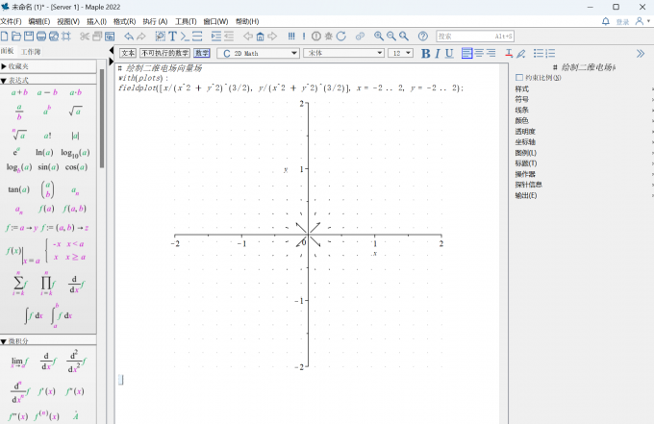This screenshot has width=654, height=424.
Task: Toggle numbered list formatting
Action: (x=550, y=54)
